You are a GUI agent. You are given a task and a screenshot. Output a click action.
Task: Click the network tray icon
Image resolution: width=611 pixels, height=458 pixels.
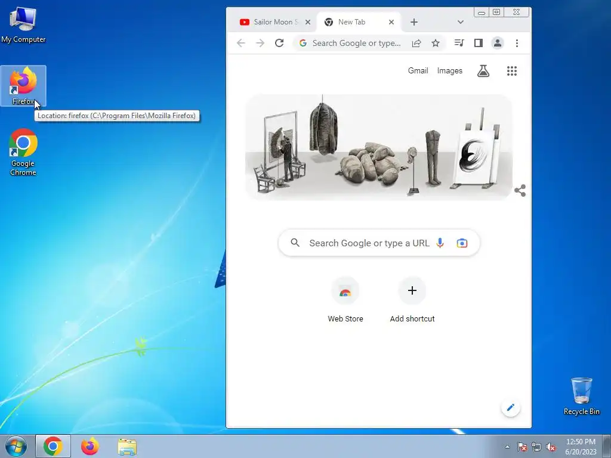(536, 447)
